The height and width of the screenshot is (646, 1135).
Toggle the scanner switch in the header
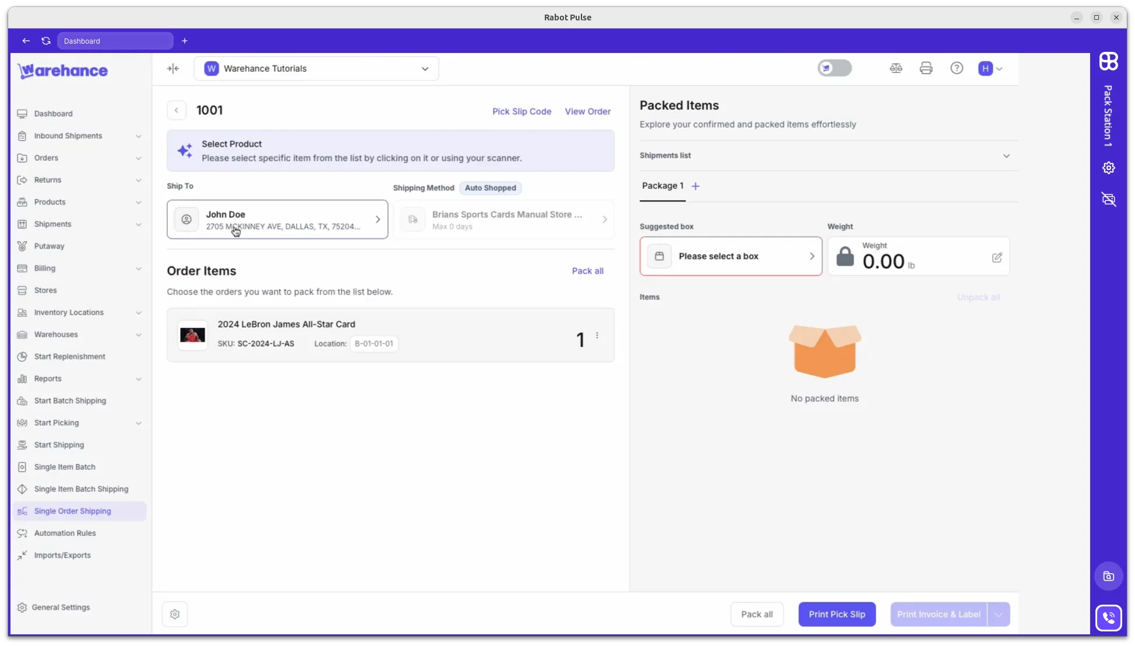pos(834,68)
